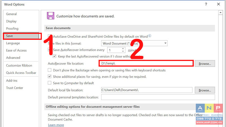226x127 pixels.
Task: Click Default personal templates location field
Action: pyautogui.click(x=158, y=97)
